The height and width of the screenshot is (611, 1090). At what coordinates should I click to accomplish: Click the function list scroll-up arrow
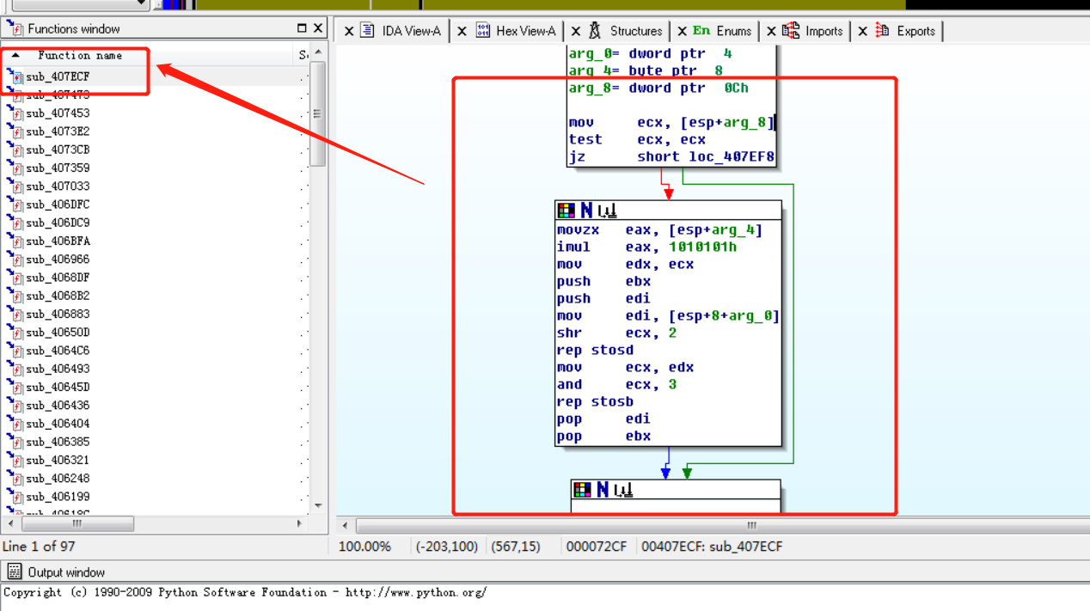pyautogui.click(x=318, y=53)
